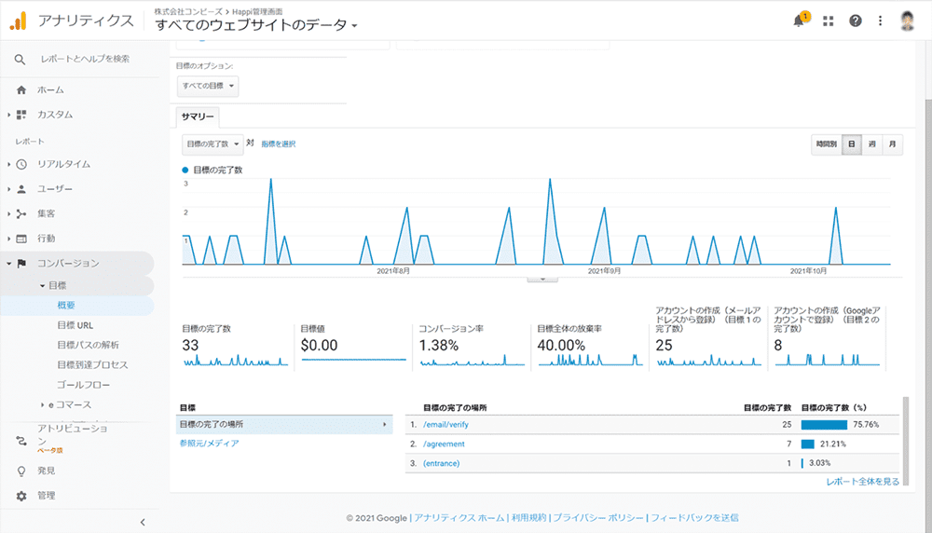The height and width of the screenshot is (533, 932).
Task: Select the サマリー tab
Action: pos(198,117)
